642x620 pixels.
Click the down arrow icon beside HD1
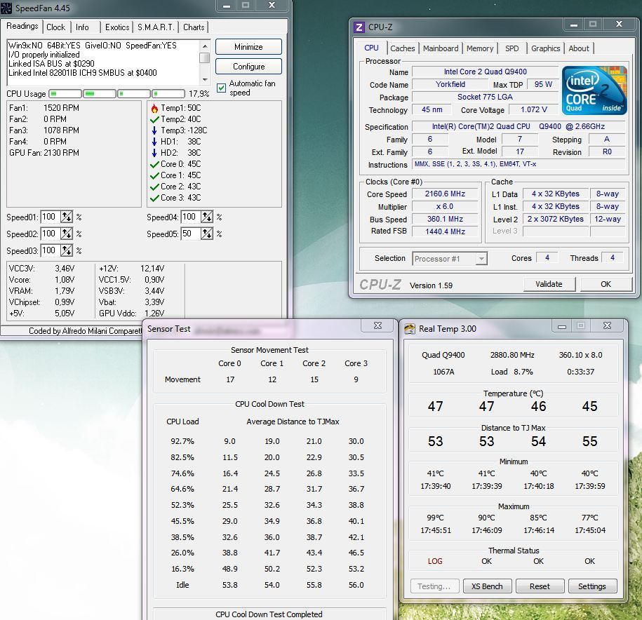(x=154, y=142)
